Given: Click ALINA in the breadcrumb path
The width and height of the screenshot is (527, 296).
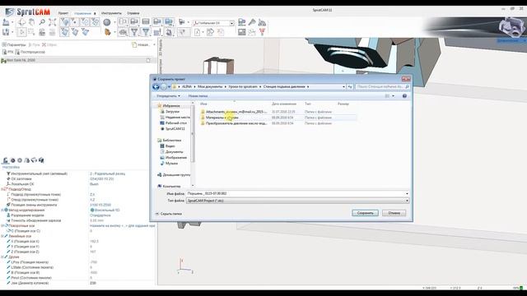Looking at the screenshot, I should tap(187, 86).
